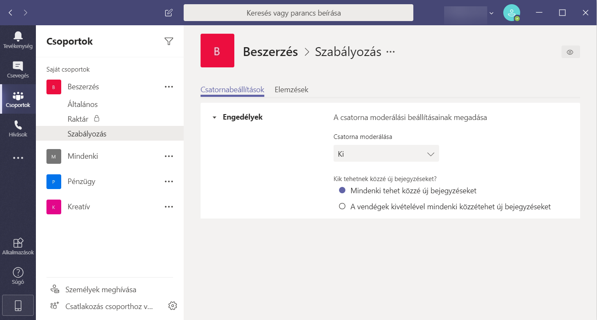Click the Személyek meghívása link
The height and width of the screenshot is (320, 597).
(100, 290)
